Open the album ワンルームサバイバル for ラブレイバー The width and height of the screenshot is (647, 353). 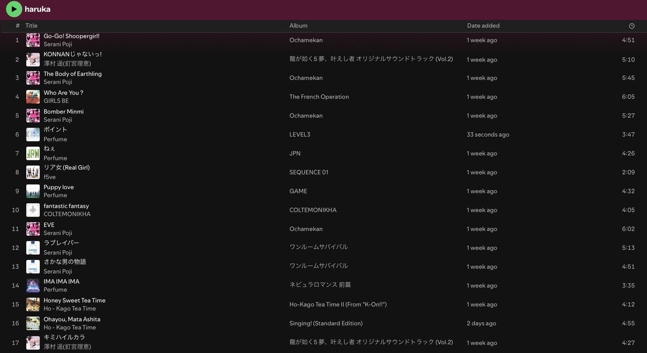coord(318,247)
